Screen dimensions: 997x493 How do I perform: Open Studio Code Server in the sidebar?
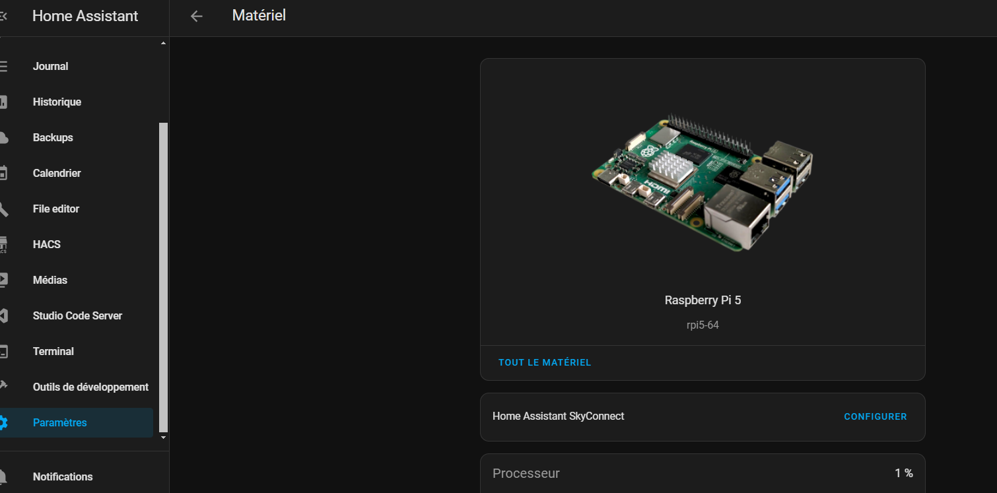point(77,315)
